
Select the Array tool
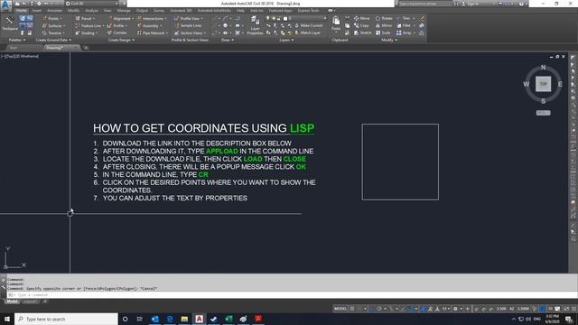405,32
